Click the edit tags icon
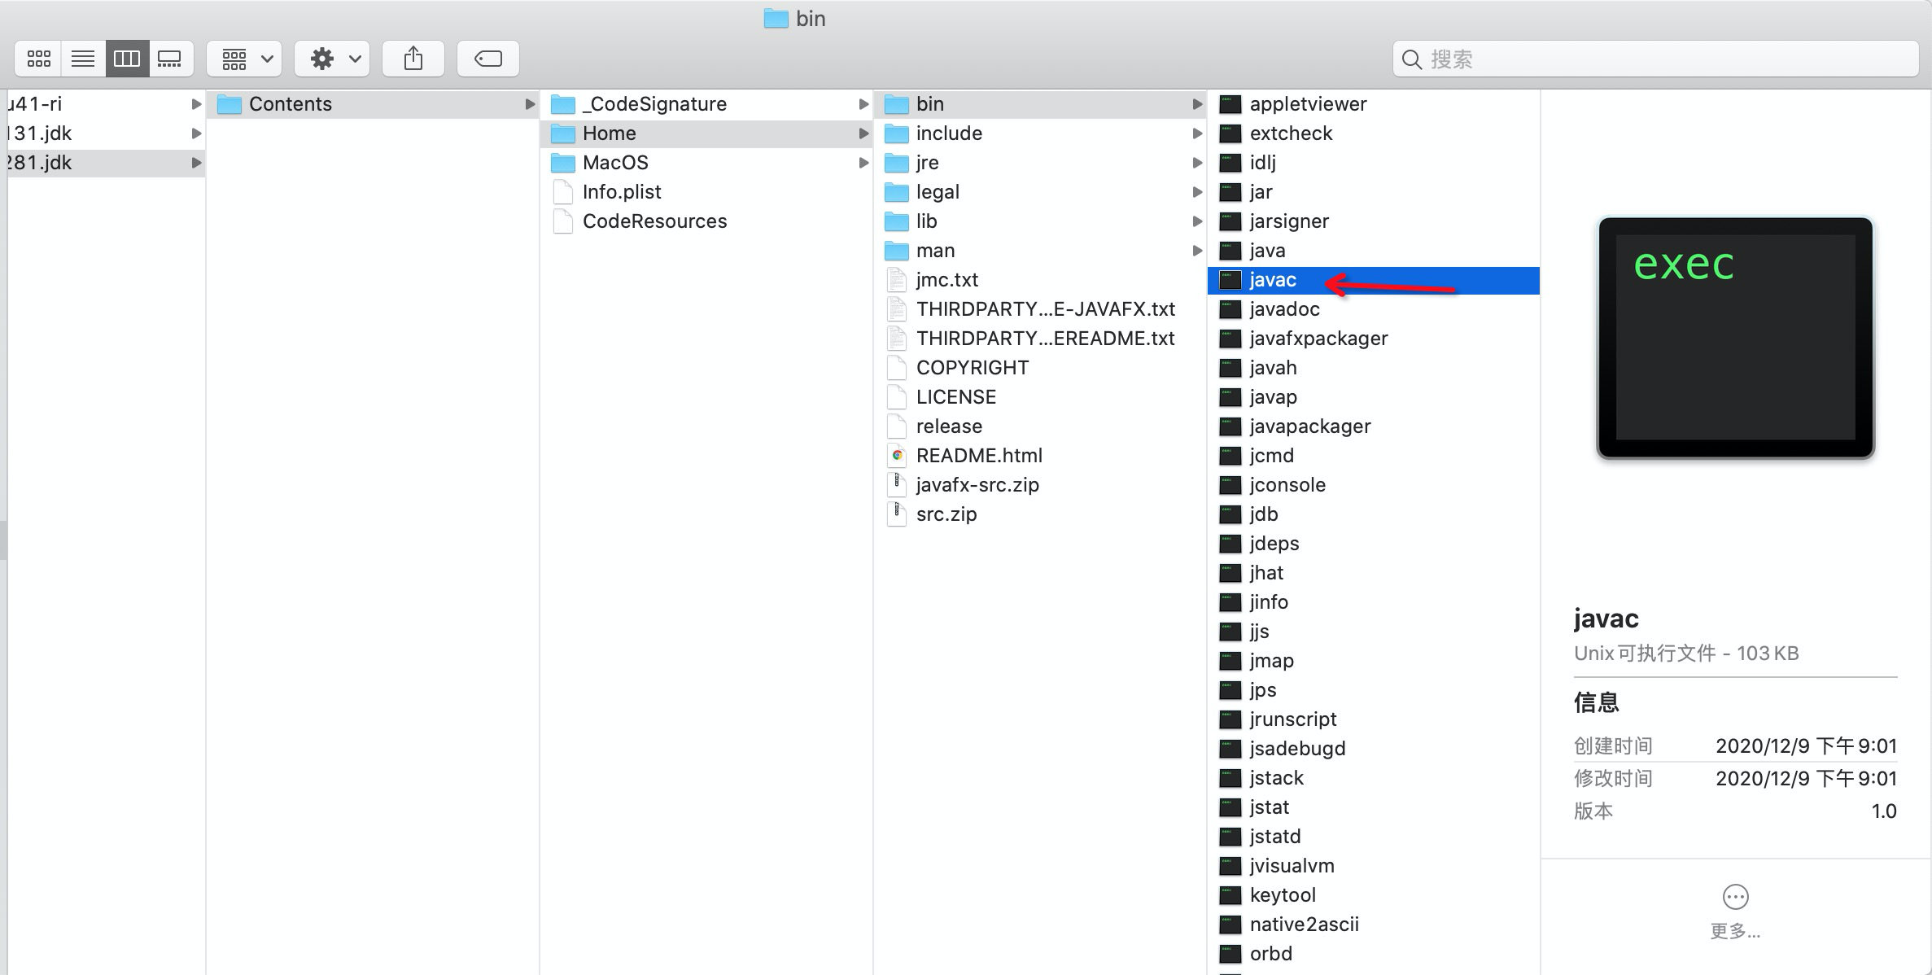The image size is (1932, 975). 488,59
